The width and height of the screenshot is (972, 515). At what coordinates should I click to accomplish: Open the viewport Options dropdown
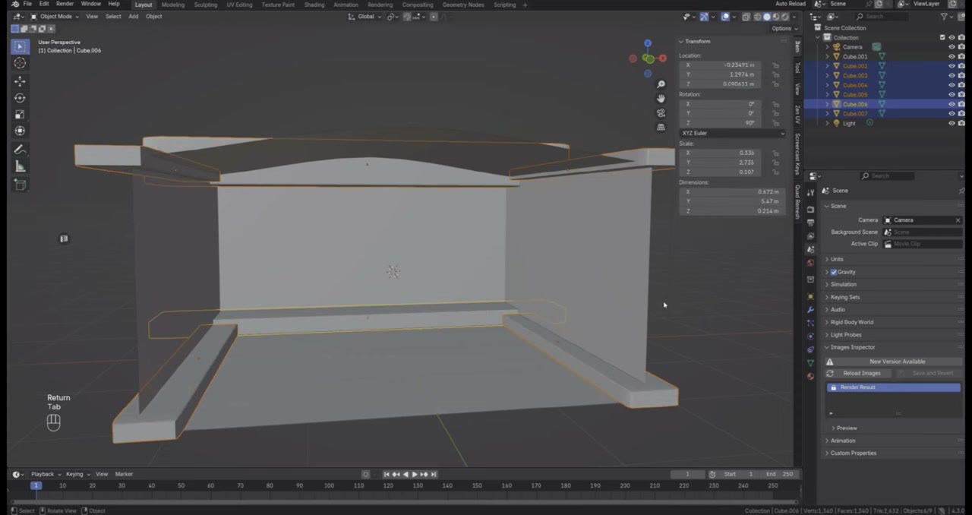783,29
